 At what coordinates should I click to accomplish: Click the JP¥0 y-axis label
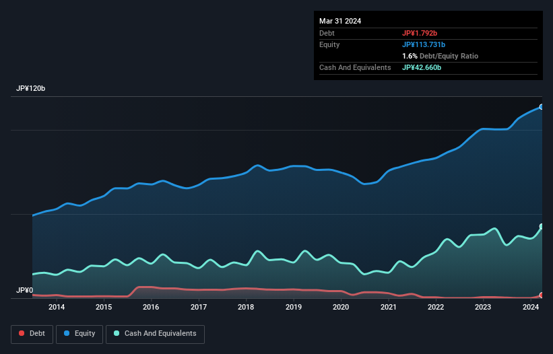point(24,291)
